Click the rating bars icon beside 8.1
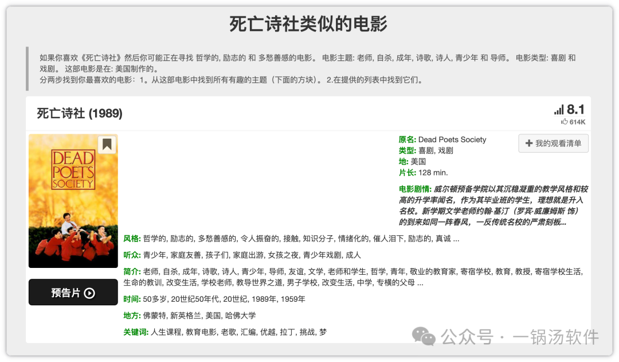This screenshot has width=619, height=362. point(559,110)
